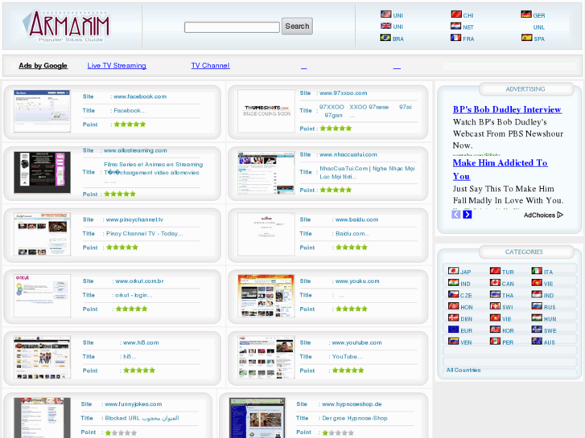Viewport: 585px width, 438px height.
Task: Open the nhaccuatui.com site thumbnail
Action: tap(266, 173)
